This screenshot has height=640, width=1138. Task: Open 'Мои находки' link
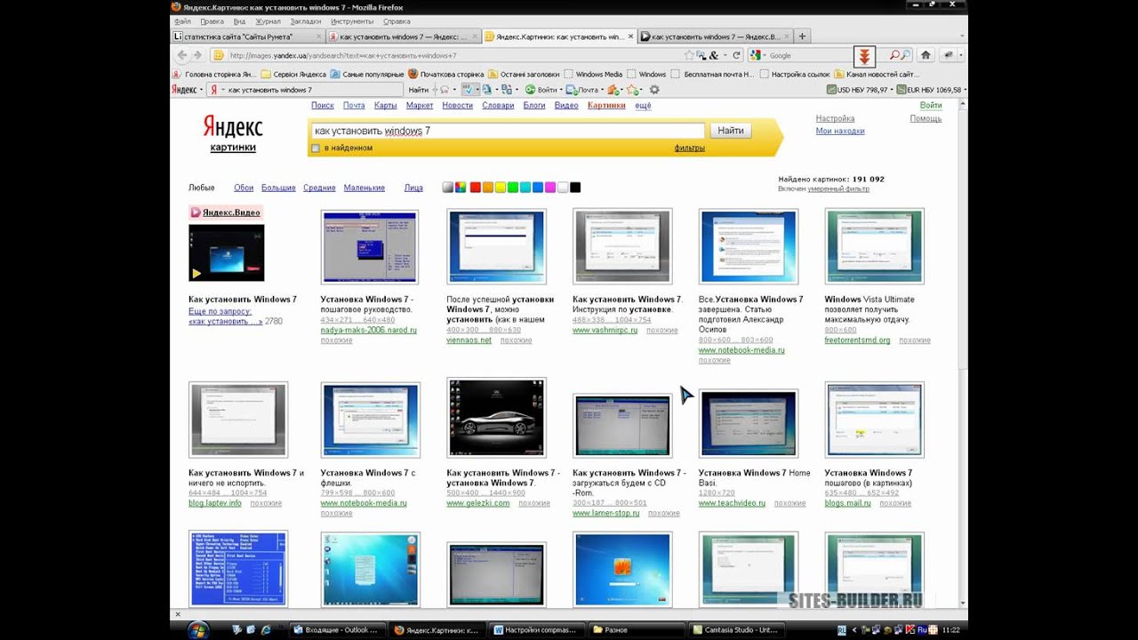tap(840, 131)
